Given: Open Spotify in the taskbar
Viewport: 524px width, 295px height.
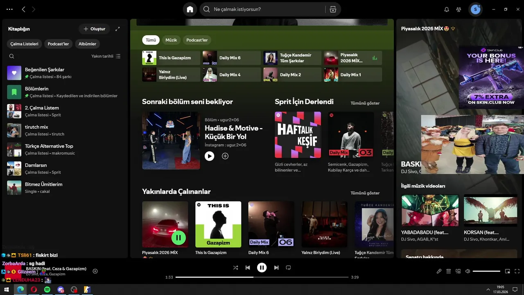Looking at the screenshot, I should tap(47, 290).
